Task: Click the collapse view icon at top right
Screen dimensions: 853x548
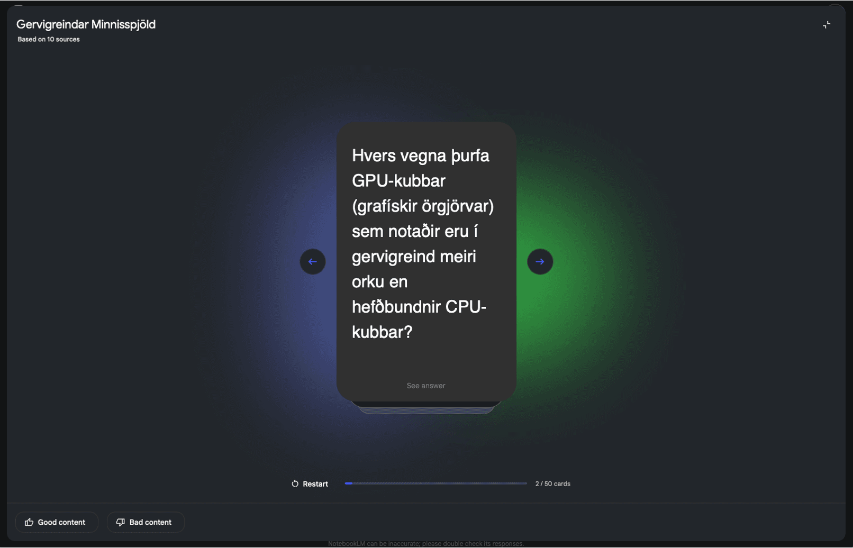Action: coord(826,24)
